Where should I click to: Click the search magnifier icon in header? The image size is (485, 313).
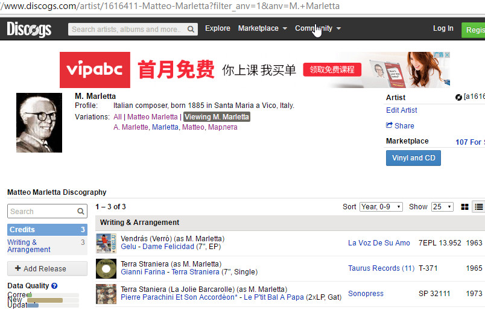pyautogui.click(x=191, y=30)
